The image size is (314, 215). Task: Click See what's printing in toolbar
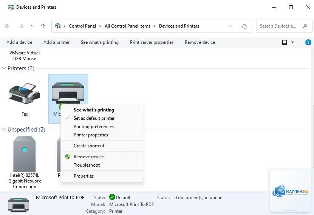[100, 42]
